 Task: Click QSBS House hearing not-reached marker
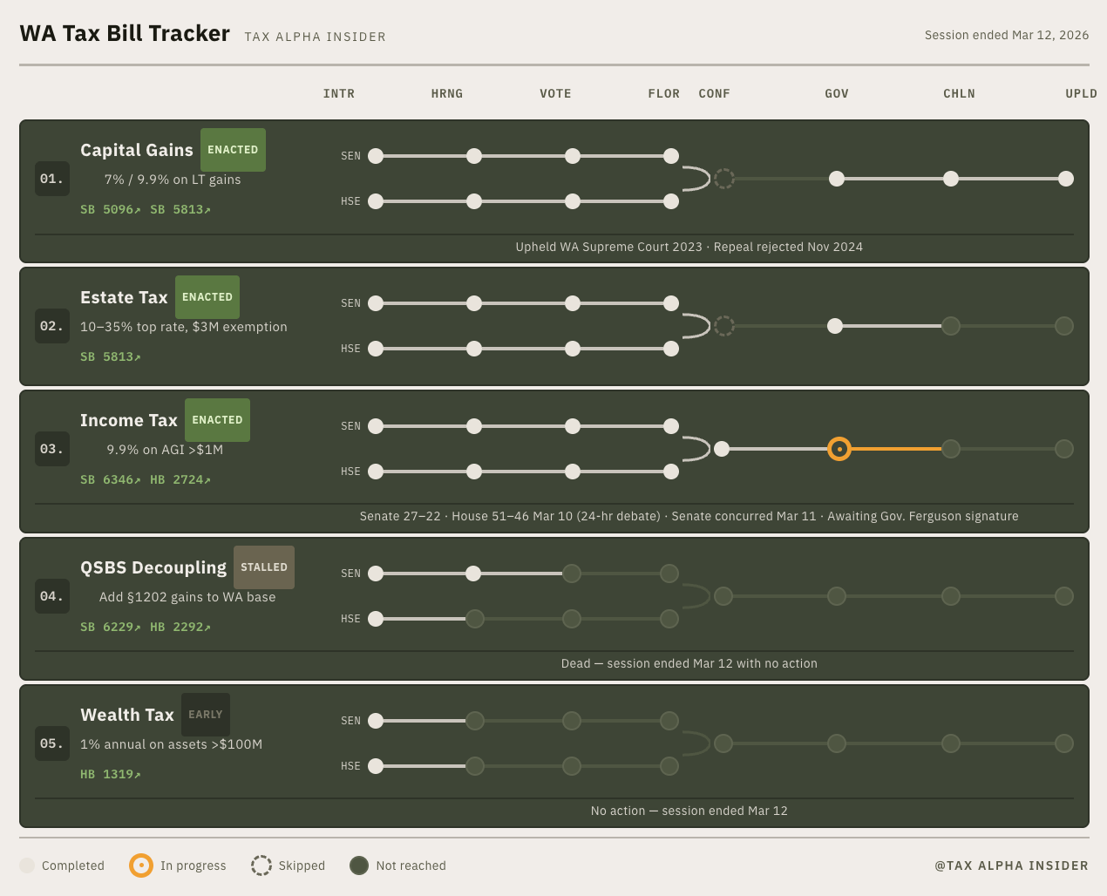coord(475,619)
